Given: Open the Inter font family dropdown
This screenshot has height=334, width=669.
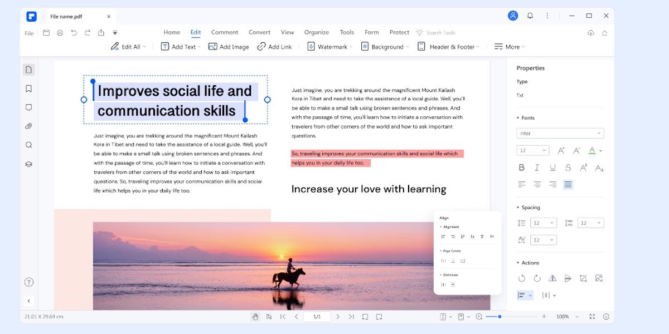Looking at the screenshot, I should [560, 133].
